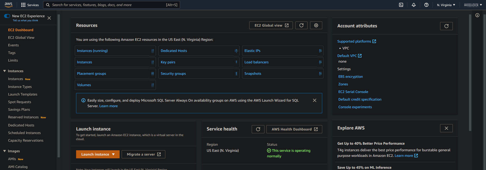Open Instances (running) resource link
Viewport: 486px width, 170px height.
92,51
